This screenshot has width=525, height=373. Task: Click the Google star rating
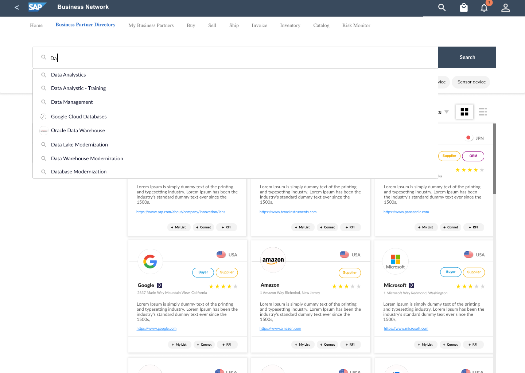[223, 286]
